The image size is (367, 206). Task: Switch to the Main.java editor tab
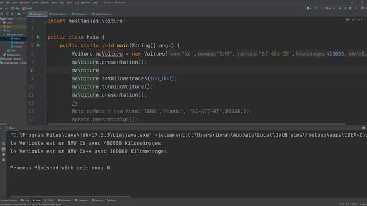point(37,14)
